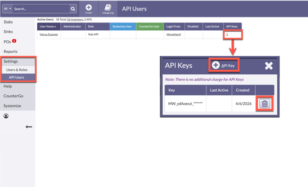Click the user profile avatar icon
Screen dimensions: 308x187
click(x=6, y=116)
